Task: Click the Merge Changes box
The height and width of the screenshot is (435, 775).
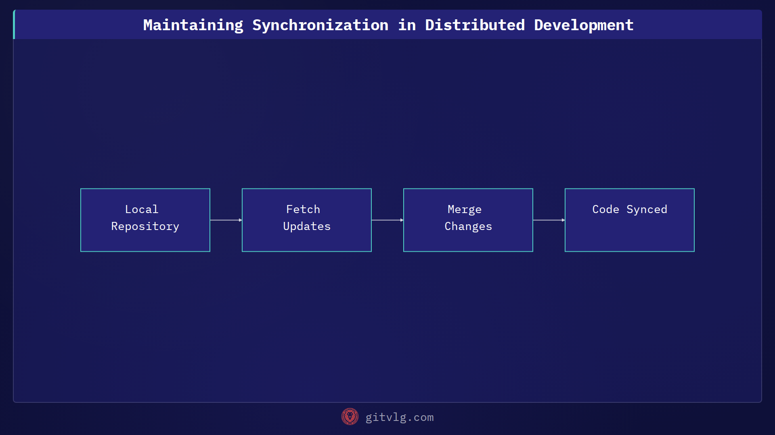Action: (468, 220)
